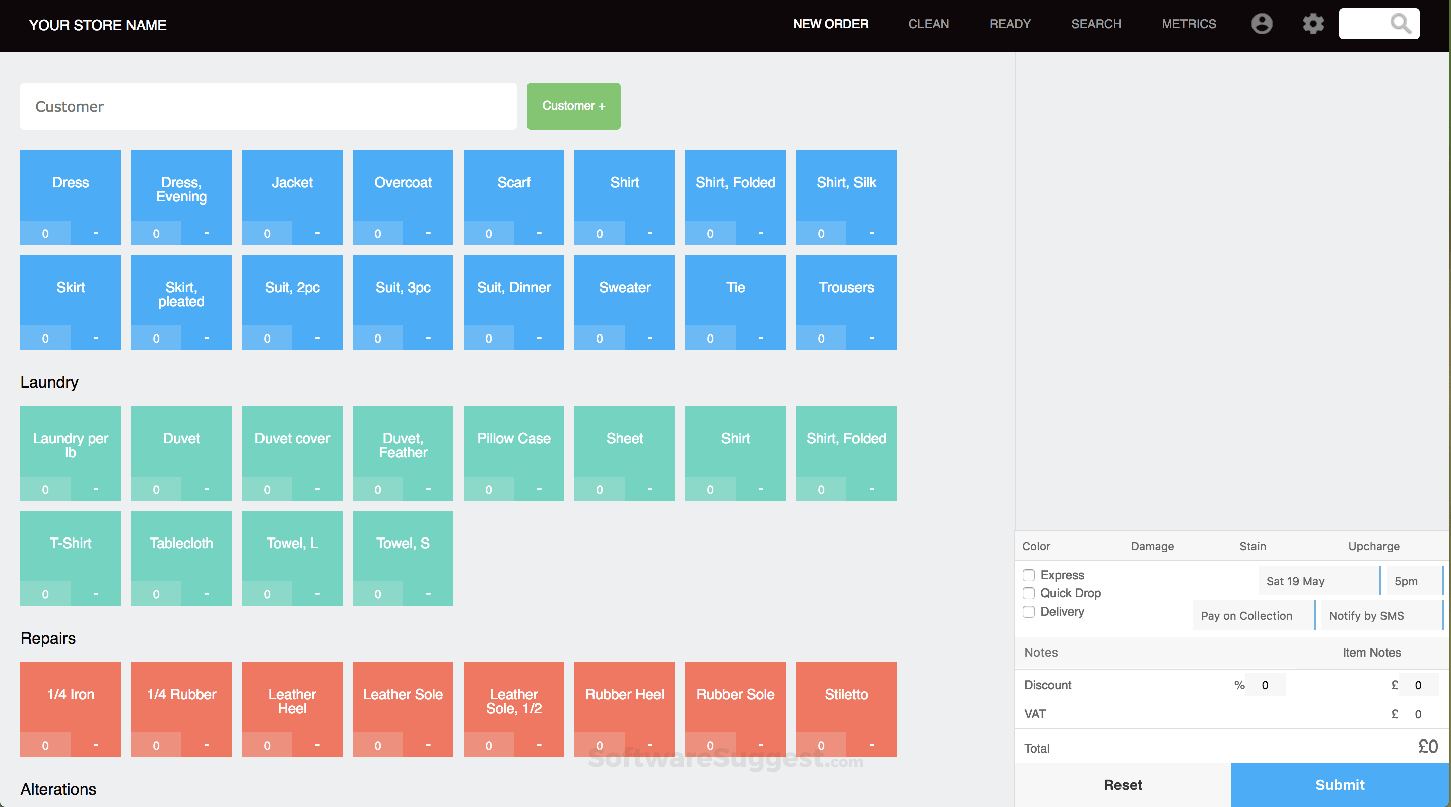Click the Customer + button
1451x807 pixels.
tap(573, 106)
